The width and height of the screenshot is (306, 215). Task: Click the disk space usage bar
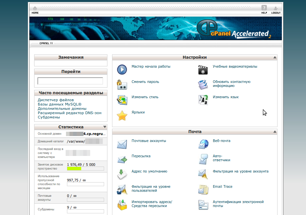pyautogui.click(x=86, y=169)
